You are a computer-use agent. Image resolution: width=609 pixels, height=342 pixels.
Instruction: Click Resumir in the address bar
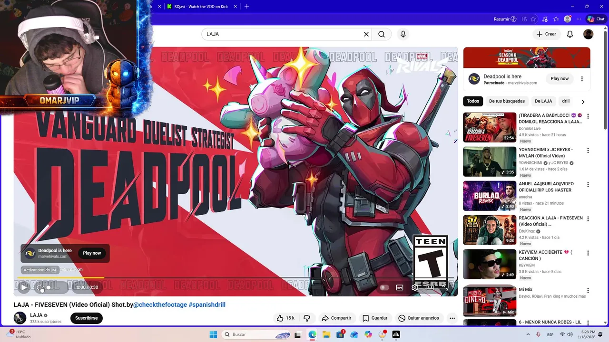click(505, 19)
